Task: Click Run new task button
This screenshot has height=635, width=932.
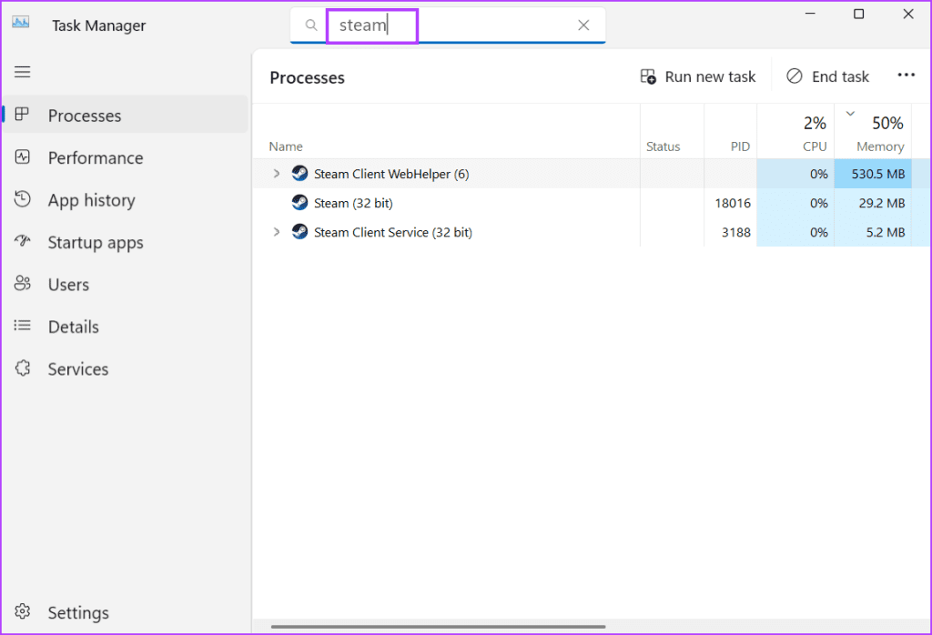Action: click(698, 76)
